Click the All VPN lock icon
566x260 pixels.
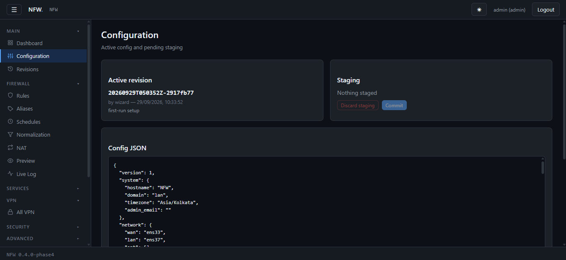coord(10,212)
